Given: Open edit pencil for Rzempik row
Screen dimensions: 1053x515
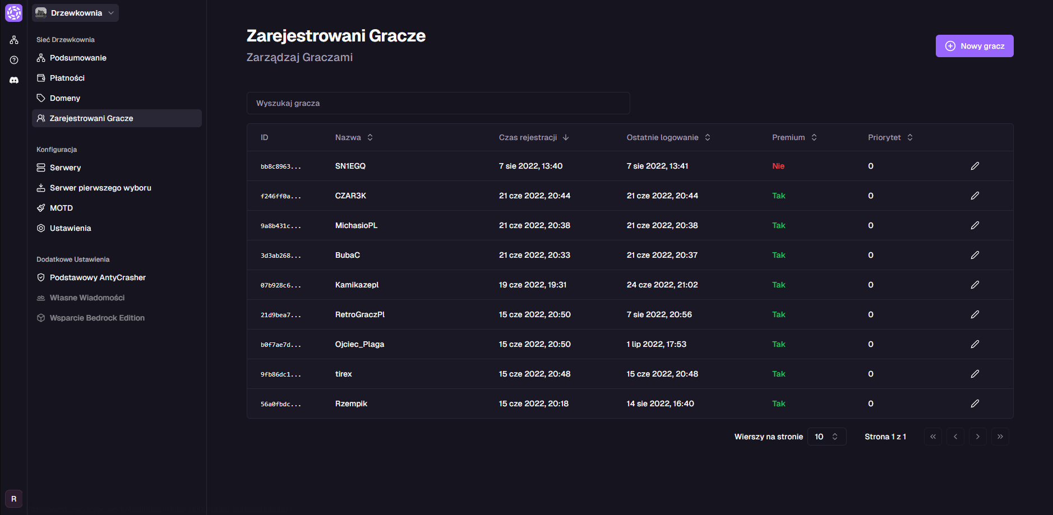Looking at the screenshot, I should [975, 403].
